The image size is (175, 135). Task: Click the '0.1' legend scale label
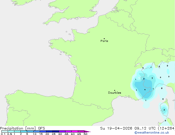tap(3, 134)
